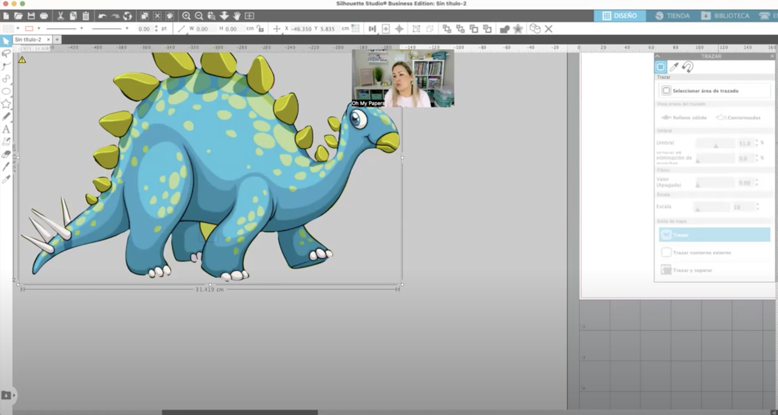Viewport: 778px width, 415px height.
Task: Close the Sin título-2 tab
Action: coord(48,40)
